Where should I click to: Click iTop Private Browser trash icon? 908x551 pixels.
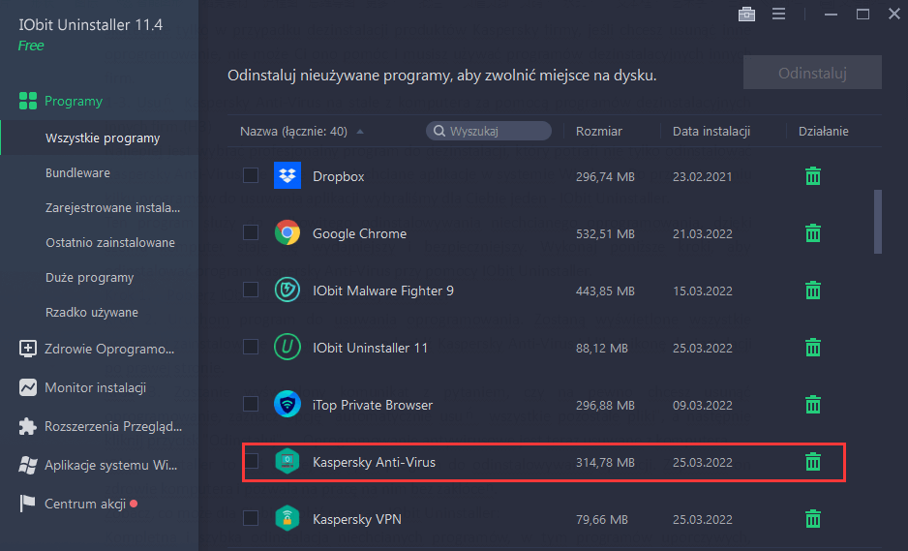[x=813, y=405]
